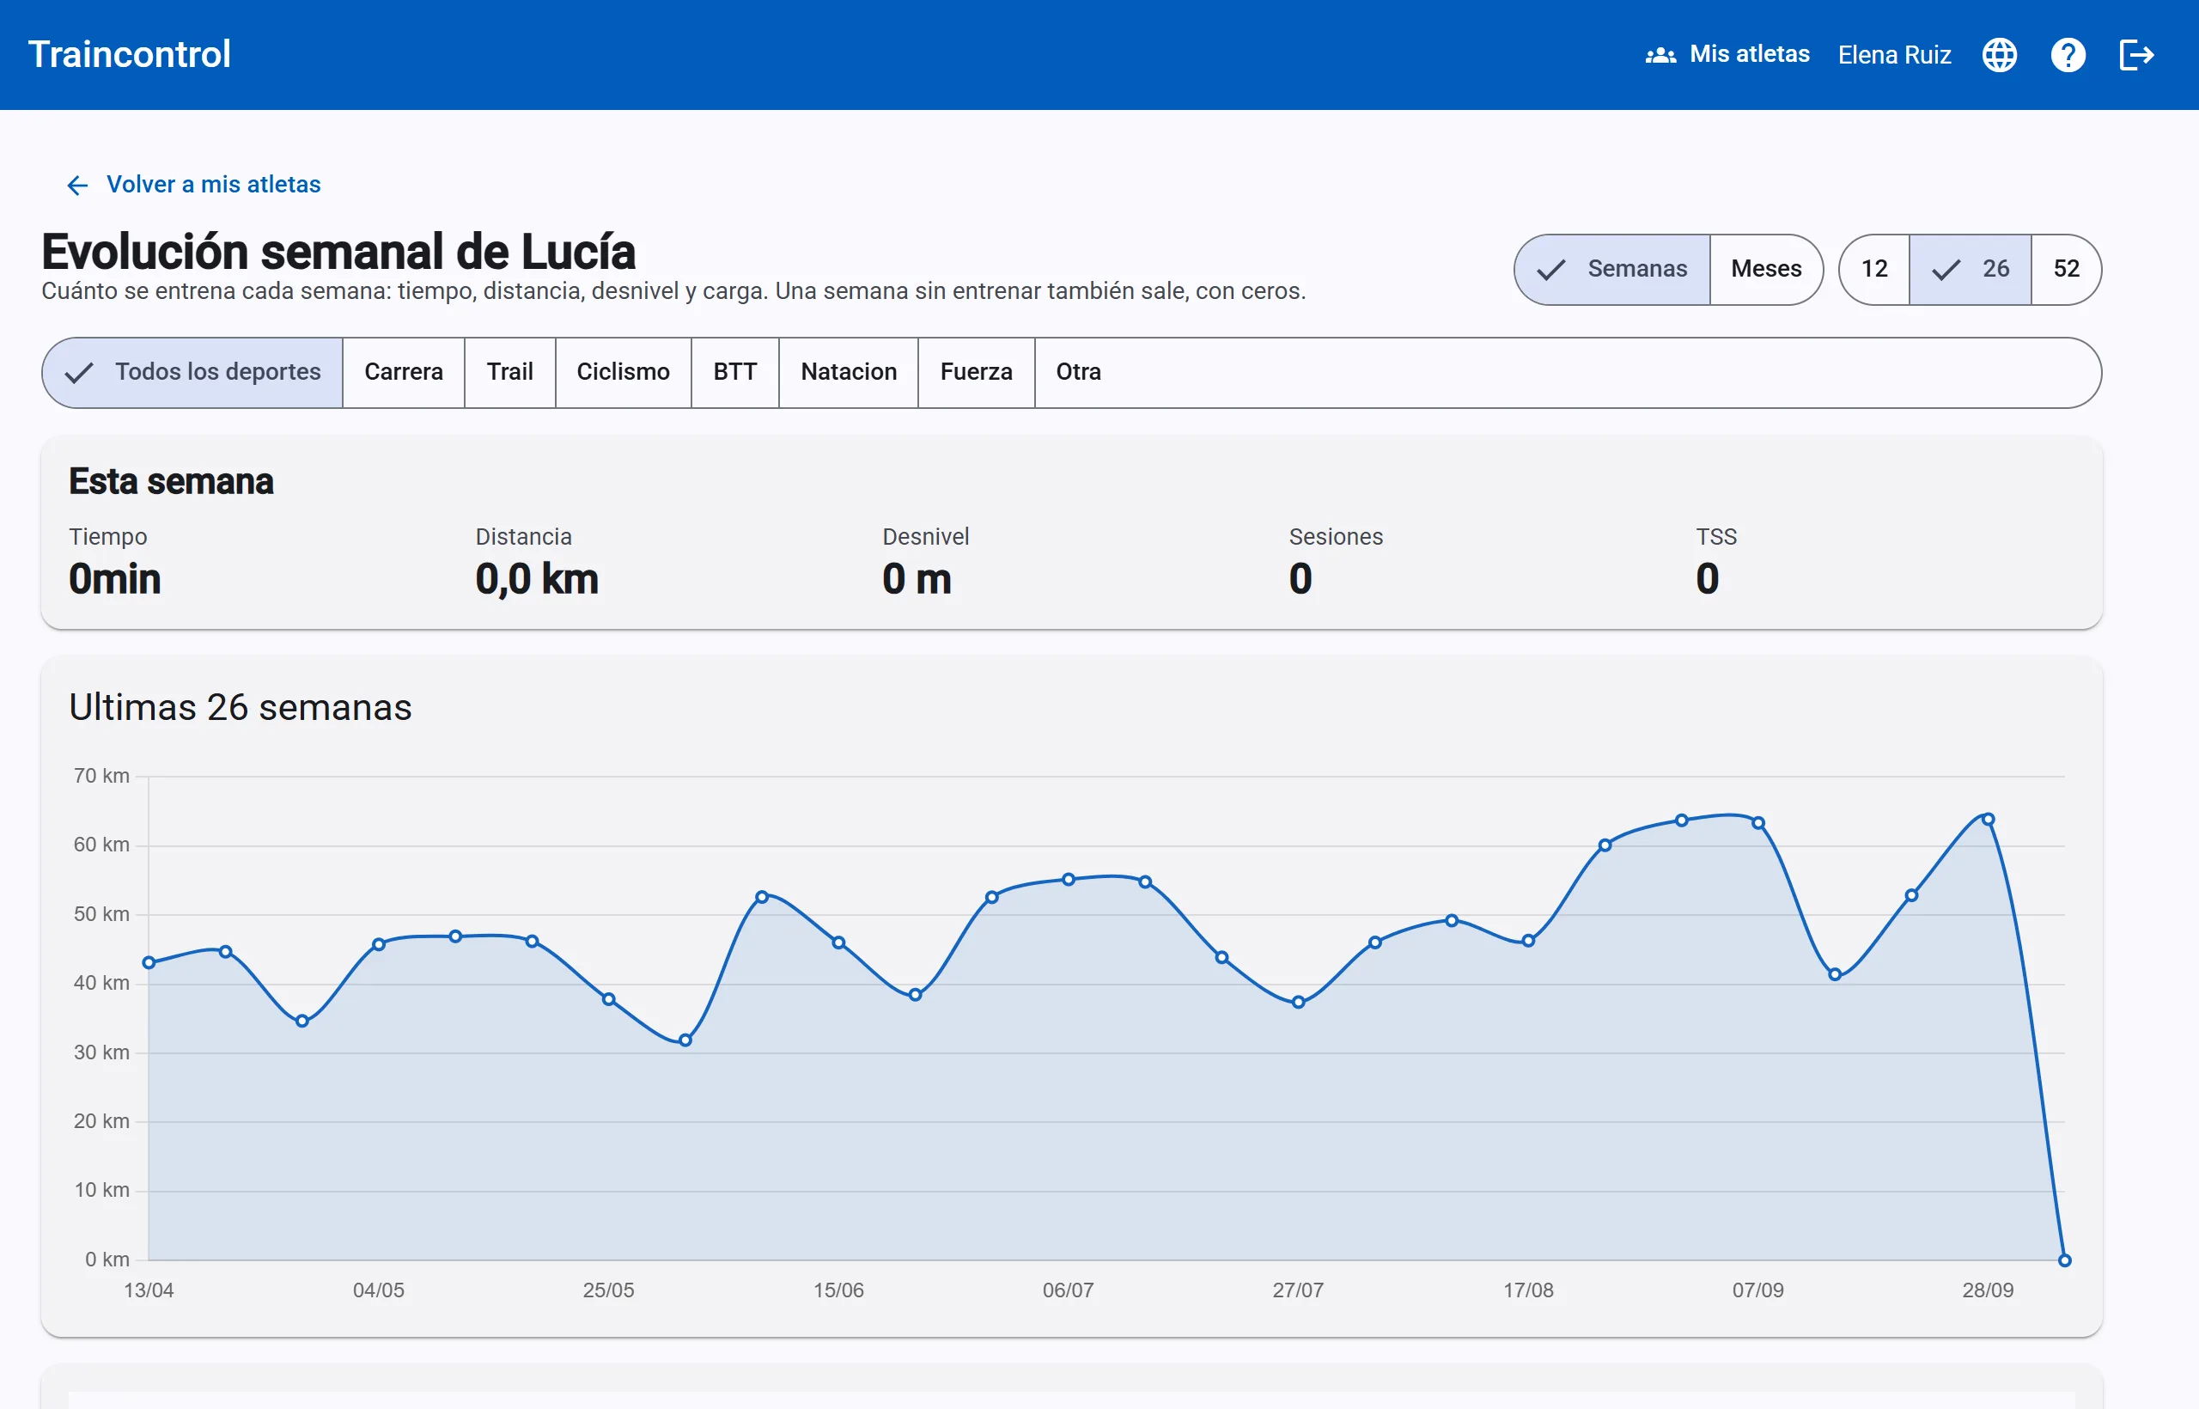Filter by Natacion sport
The height and width of the screenshot is (1409, 2199).
848,372
